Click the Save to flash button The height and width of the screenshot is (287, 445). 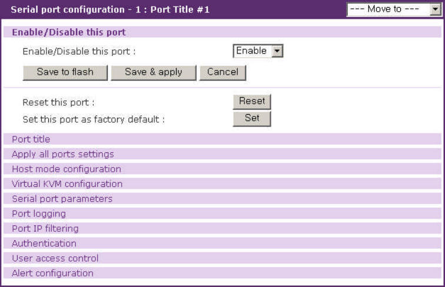click(x=65, y=72)
